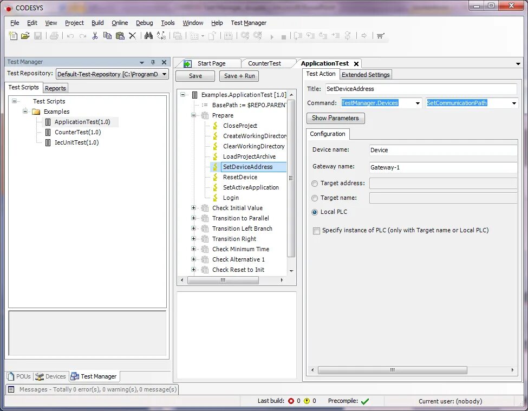Image resolution: width=528 pixels, height=411 pixels.
Task: Enable Specify instance of PLC checkbox
Action: click(316, 231)
